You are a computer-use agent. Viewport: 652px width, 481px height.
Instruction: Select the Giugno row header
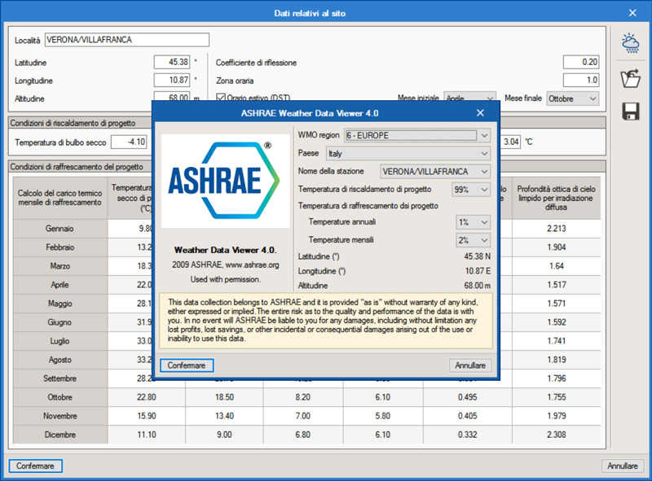tap(60, 322)
